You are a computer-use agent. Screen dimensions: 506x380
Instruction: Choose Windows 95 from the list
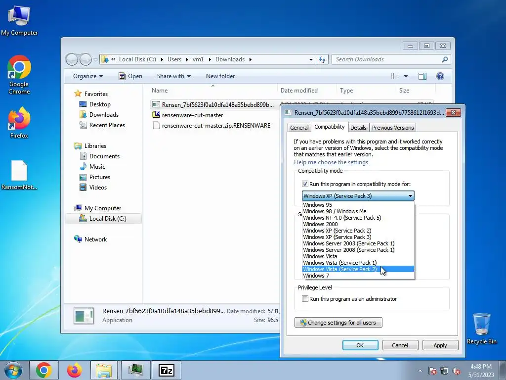358,205
